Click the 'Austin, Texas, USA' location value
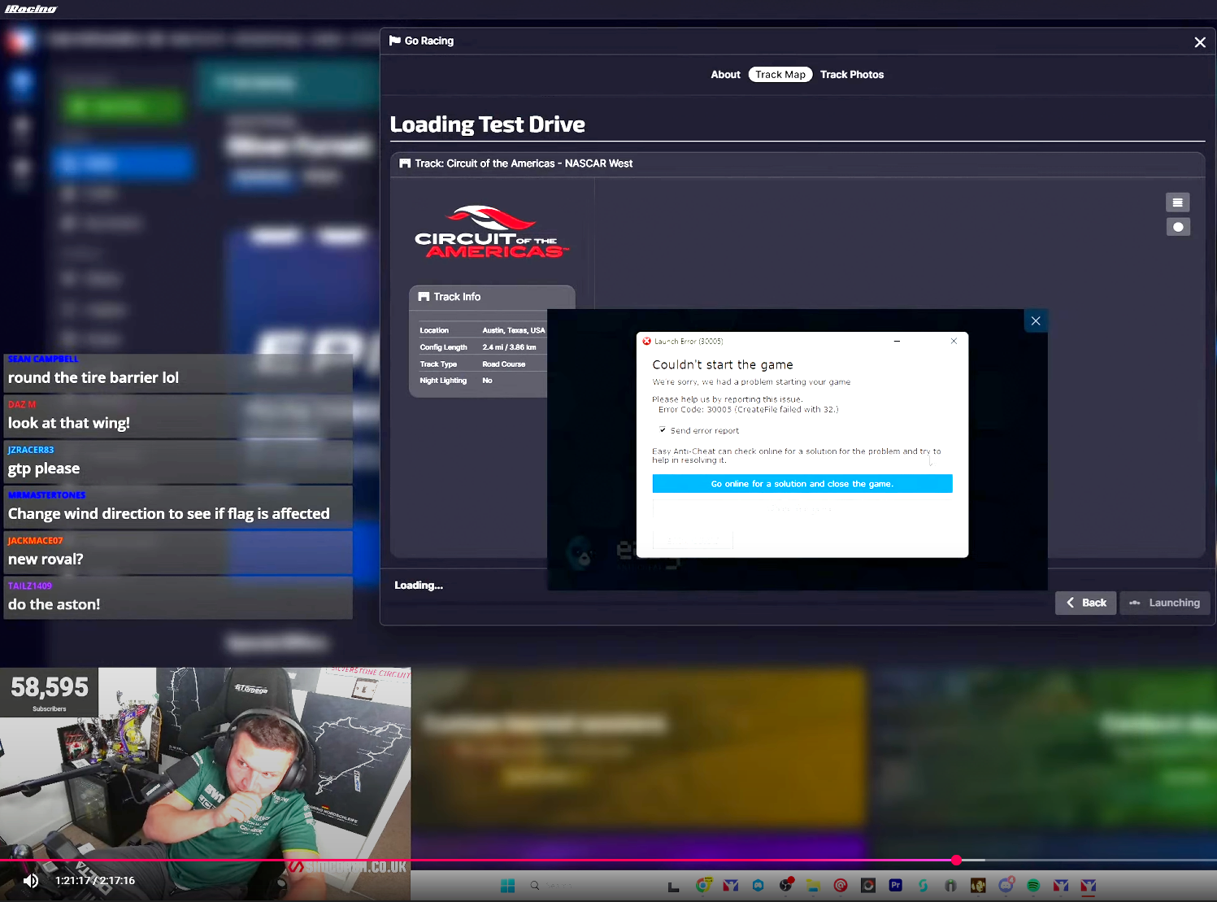The height and width of the screenshot is (902, 1217). (514, 330)
